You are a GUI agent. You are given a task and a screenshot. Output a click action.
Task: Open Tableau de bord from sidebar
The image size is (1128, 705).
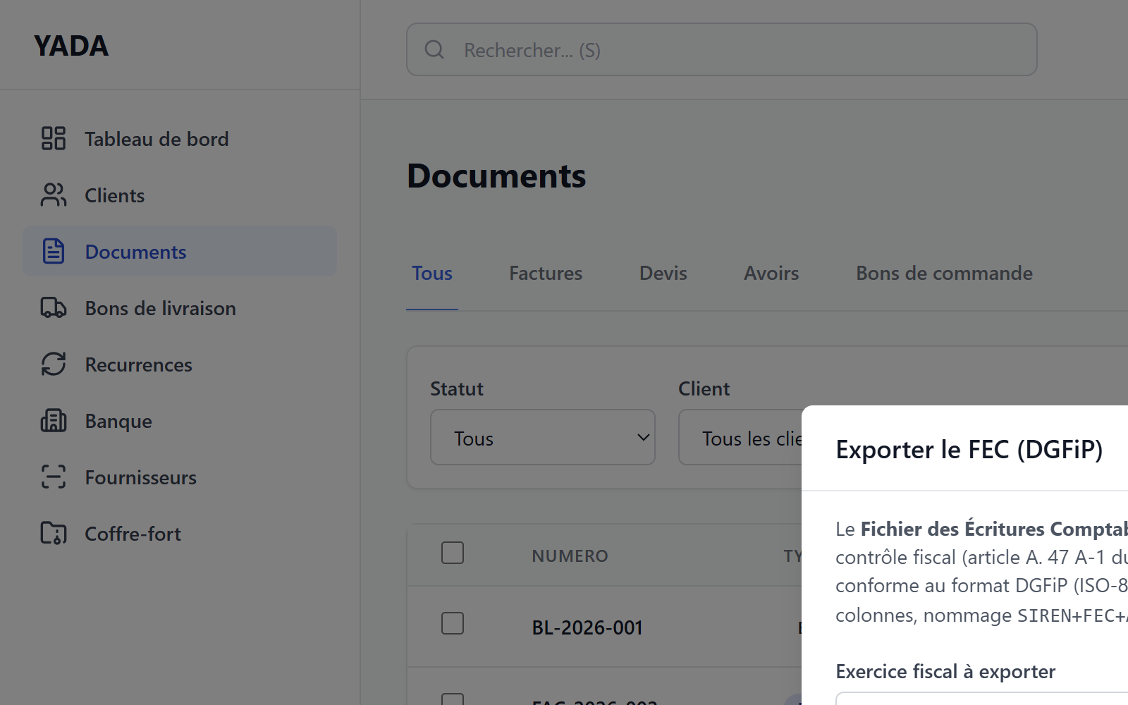(180, 139)
